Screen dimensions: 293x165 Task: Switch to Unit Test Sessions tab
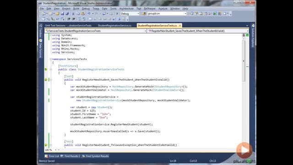pos(68,26)
